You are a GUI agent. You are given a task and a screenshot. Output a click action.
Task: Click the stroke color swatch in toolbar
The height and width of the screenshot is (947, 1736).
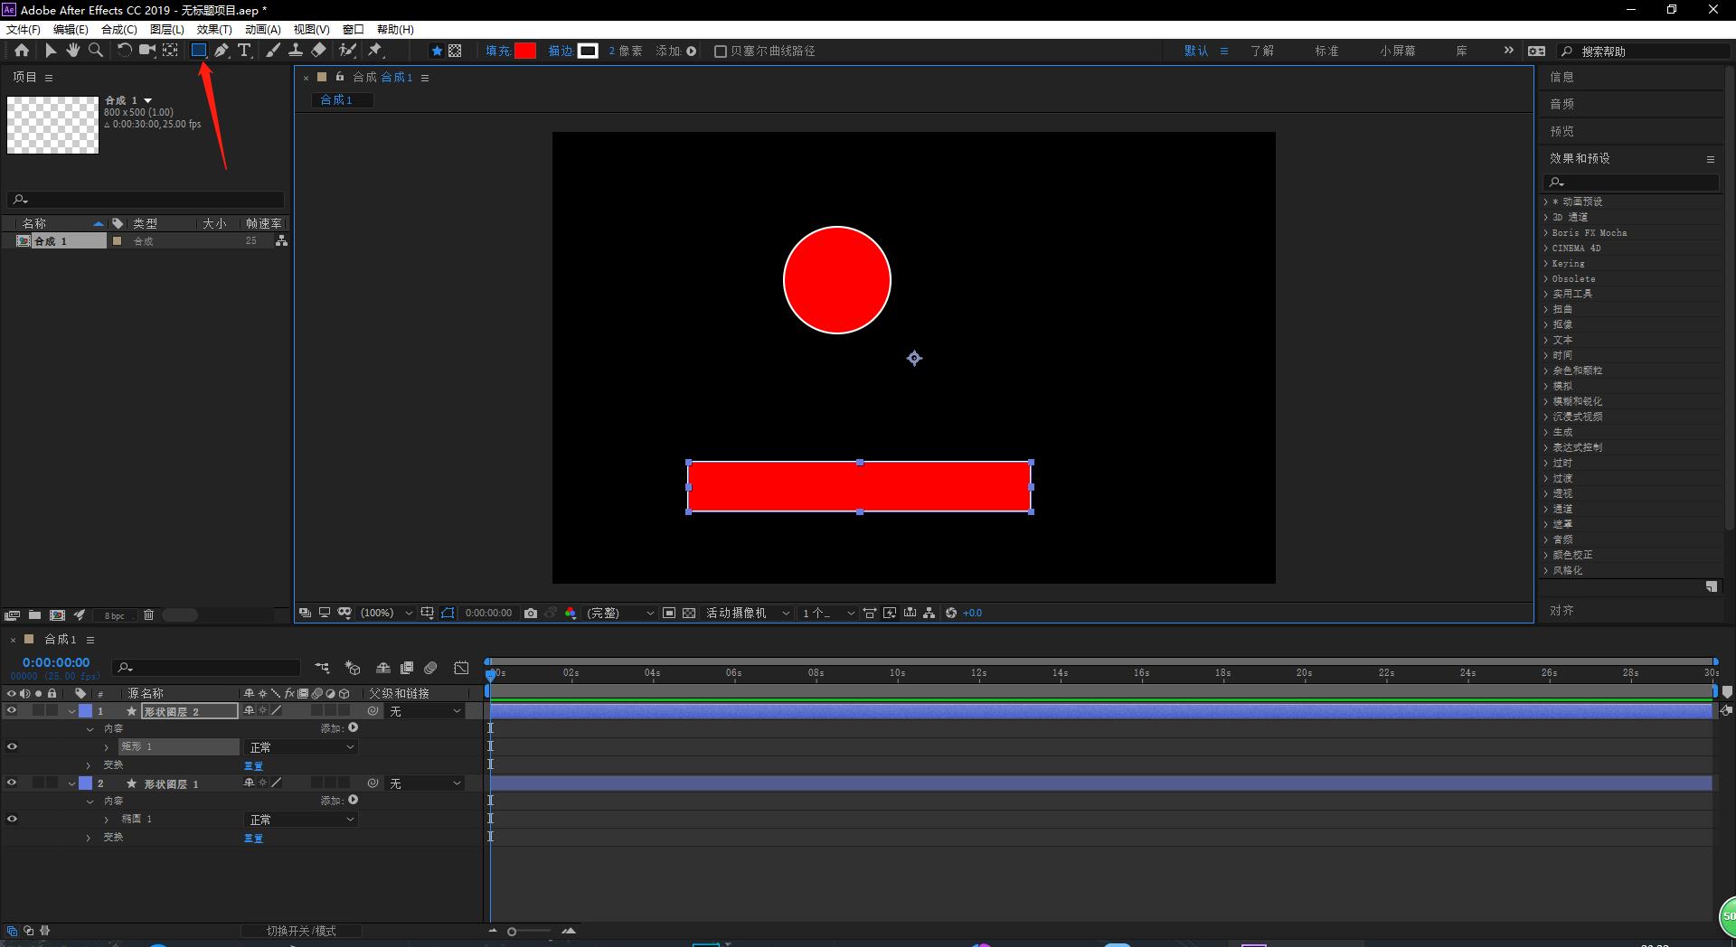point(588,52)
